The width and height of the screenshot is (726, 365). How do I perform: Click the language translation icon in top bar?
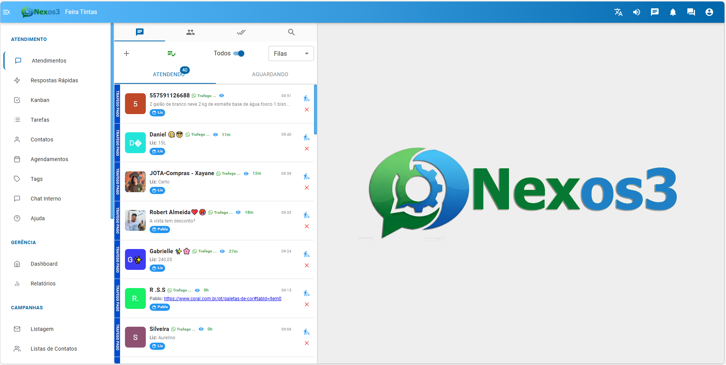[618, 12]
